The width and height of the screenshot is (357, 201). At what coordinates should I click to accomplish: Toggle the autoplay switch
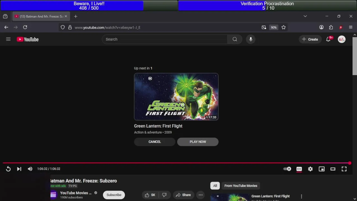[287, 169]
